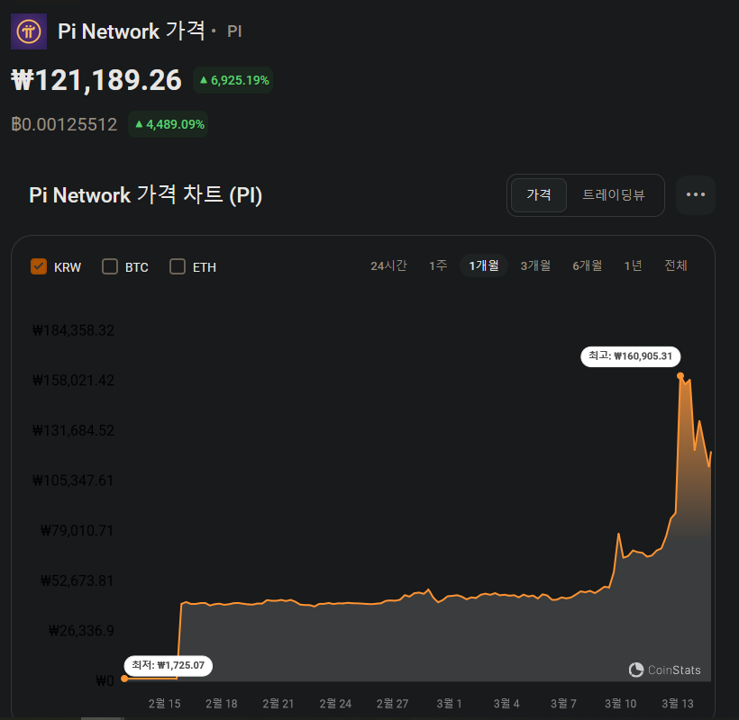Click the PI ticker symbol label
739x720 pixels.
[x=234, y=31]
